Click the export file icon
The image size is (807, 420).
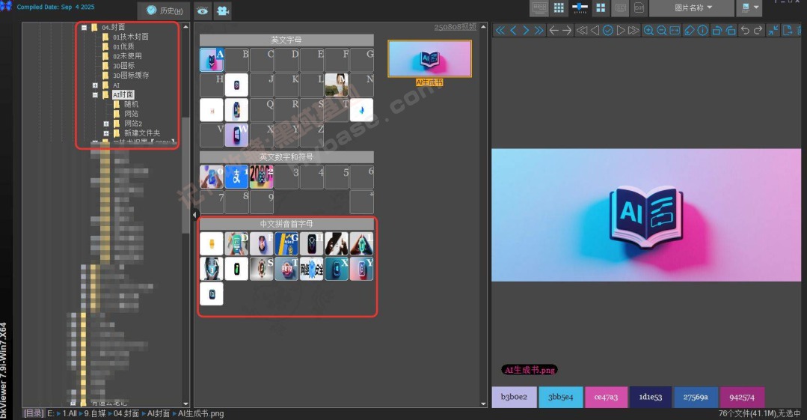coord(787,31)
